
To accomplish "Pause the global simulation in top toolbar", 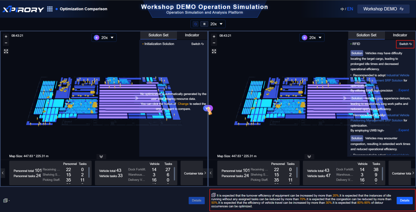I will (205, 24).
